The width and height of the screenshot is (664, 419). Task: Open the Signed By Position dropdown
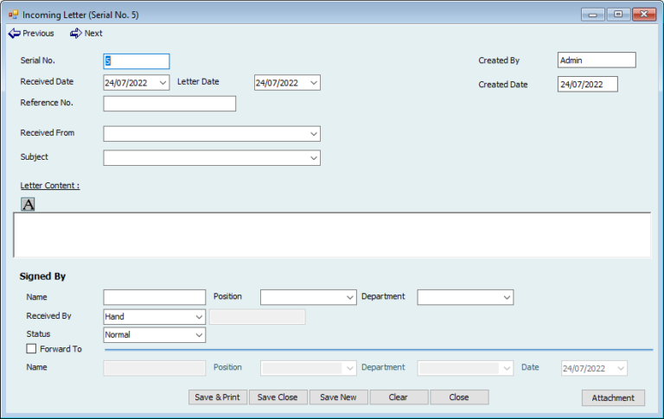click(350, 297)
